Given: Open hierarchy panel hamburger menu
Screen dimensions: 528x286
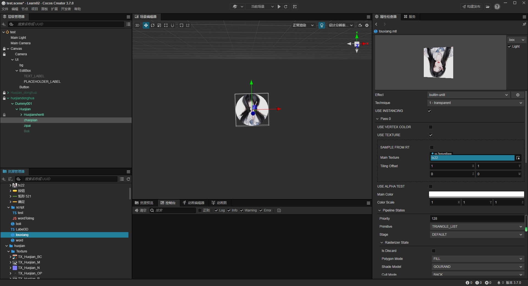Looking at the screenshot, I should coord(128,17).
